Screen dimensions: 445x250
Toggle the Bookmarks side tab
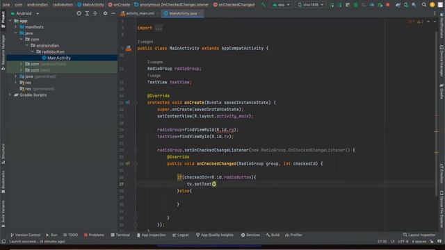3,182
